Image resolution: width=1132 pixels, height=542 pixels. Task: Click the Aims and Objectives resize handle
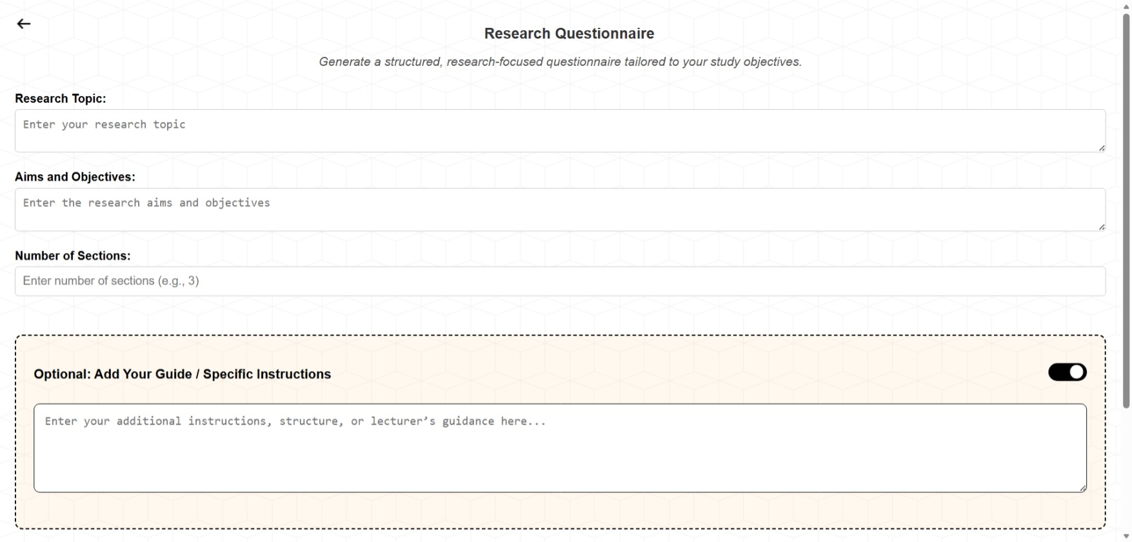(1102, 227)
